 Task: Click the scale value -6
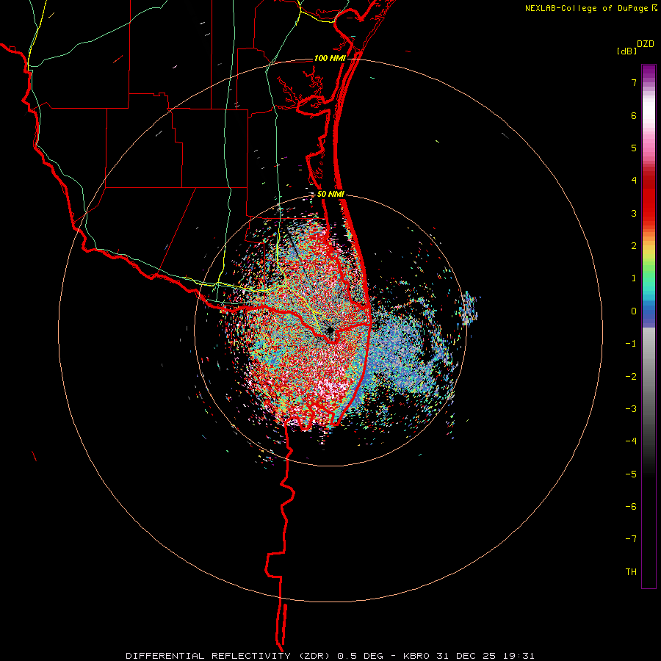[631, 507]
